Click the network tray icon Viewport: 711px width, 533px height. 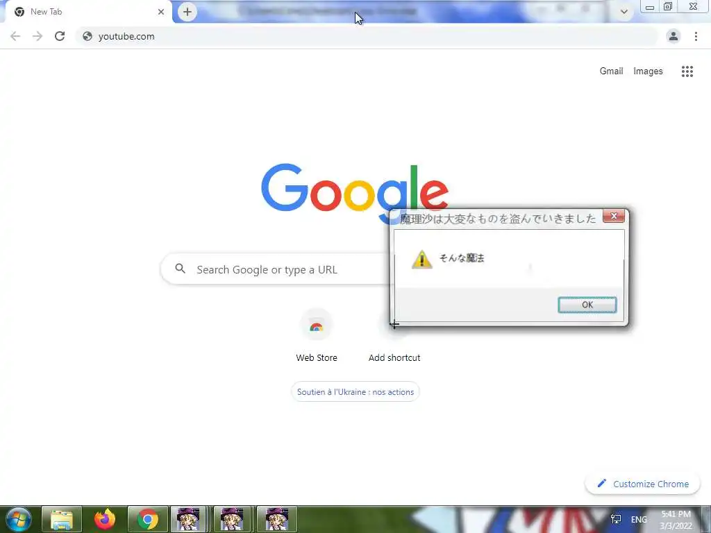[616, 519]
